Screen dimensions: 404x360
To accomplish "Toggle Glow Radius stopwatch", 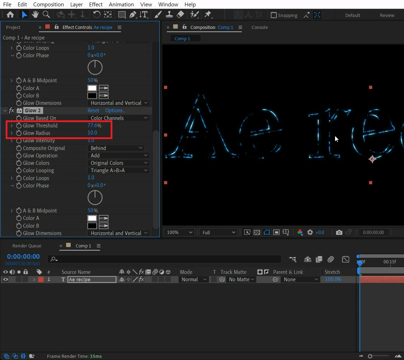I will (19, 133).
